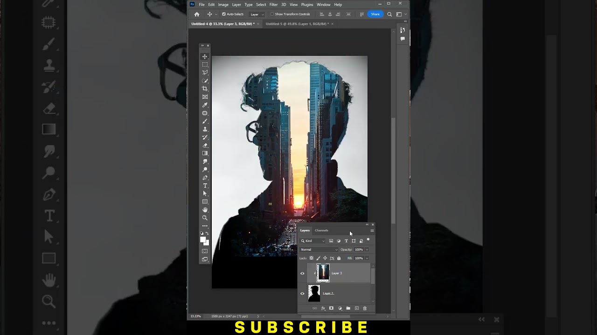Image resolution: width=597 pixels, height=335 pixels.
Task: Switch to the Channels tab
Action: [x=321, y=230]
